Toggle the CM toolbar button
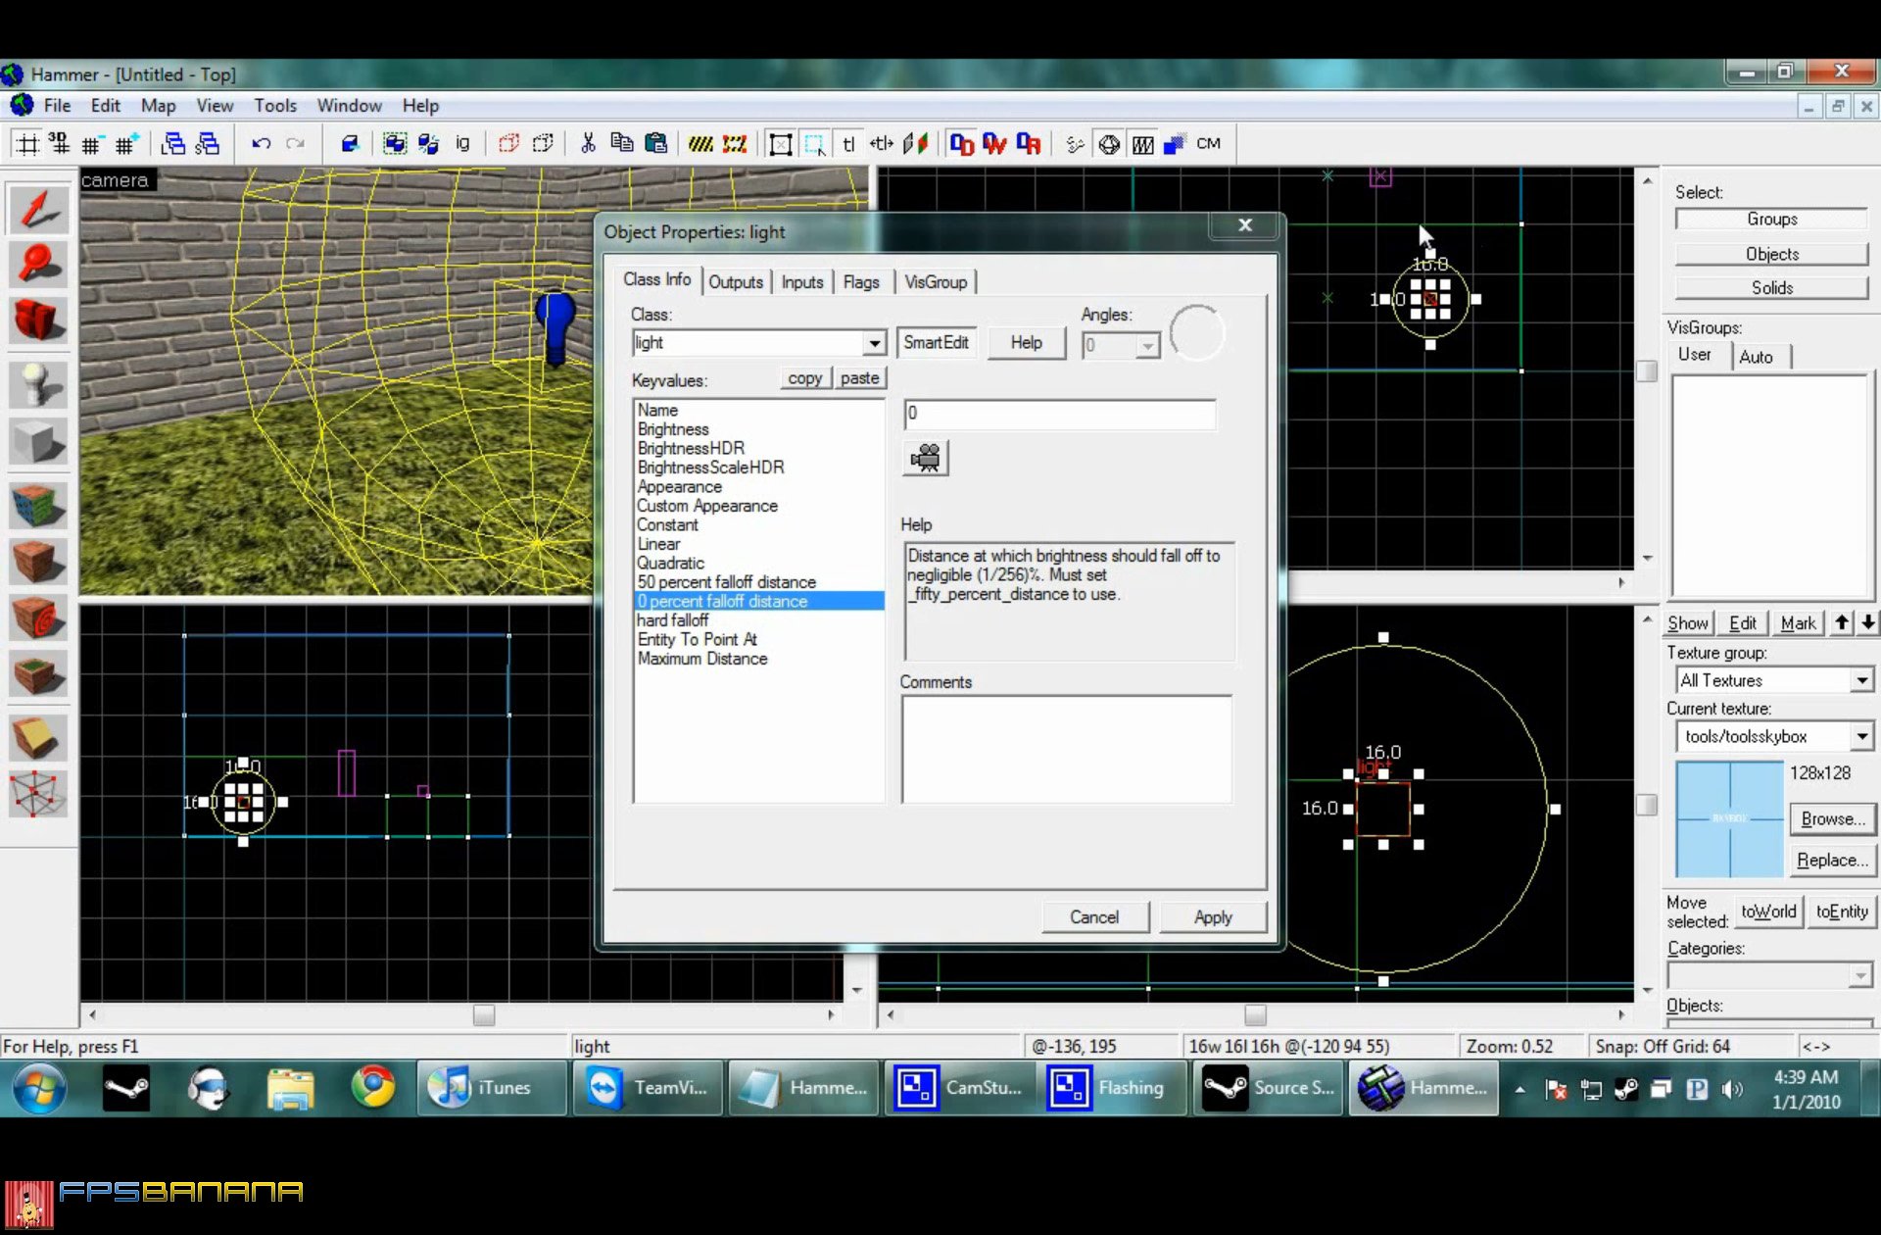 (x=1209, y=144)
